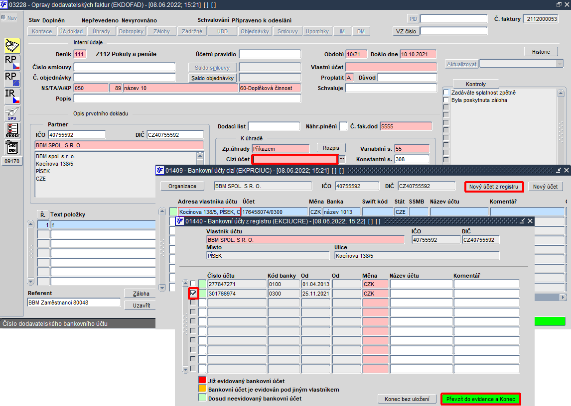
Task: Click into the Cizí účet input field
Action: [x=295, y=159]
